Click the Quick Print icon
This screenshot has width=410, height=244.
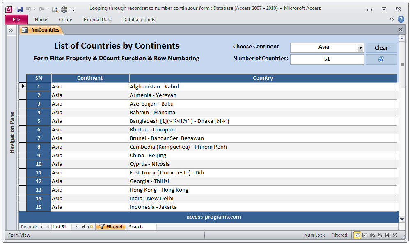pos(64,9)
